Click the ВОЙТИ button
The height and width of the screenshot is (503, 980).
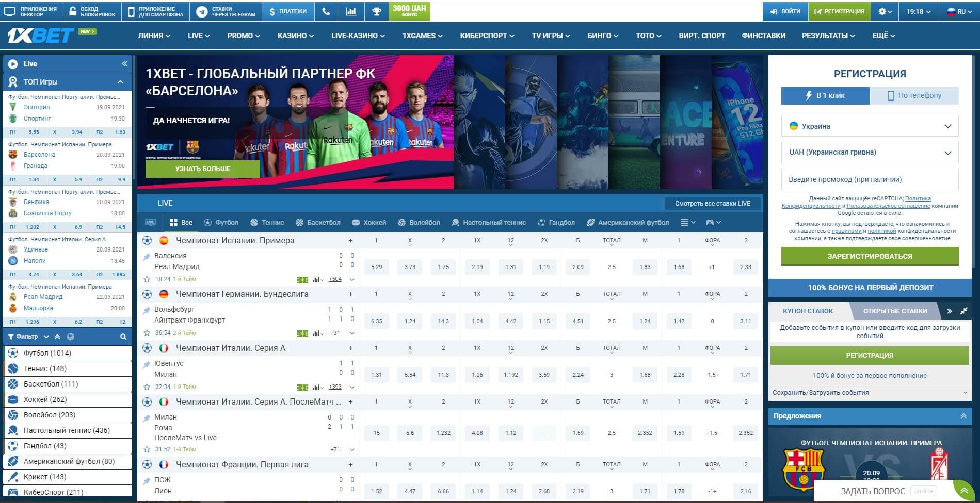click(785, 11)
